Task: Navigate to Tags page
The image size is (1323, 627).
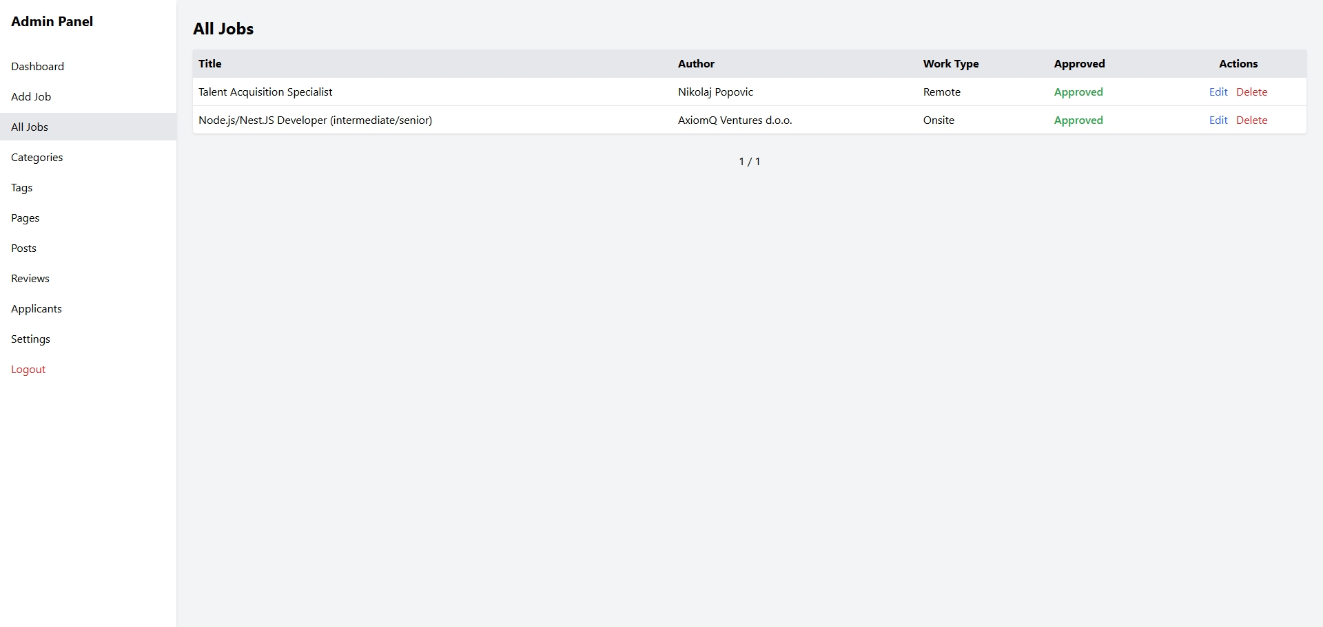Action: click(21, 187)
